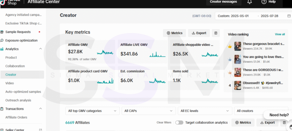Click View all in Video ranking
The height and width of the screenshot is (131, 292).
[x=280, y=34]
